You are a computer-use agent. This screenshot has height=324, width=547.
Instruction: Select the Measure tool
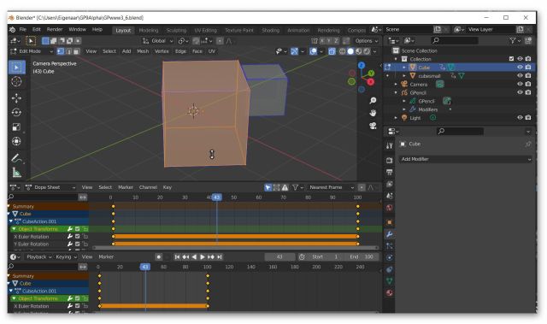(16, 173)
